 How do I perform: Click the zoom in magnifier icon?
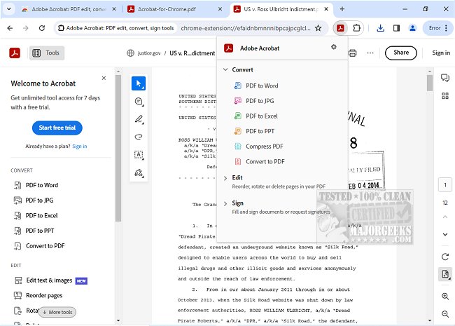click(445, 297)
